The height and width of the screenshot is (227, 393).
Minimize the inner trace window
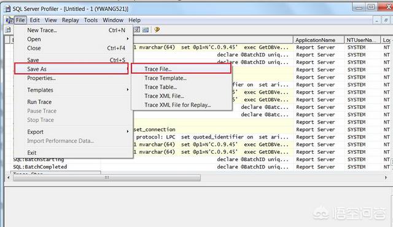(376, 20)
